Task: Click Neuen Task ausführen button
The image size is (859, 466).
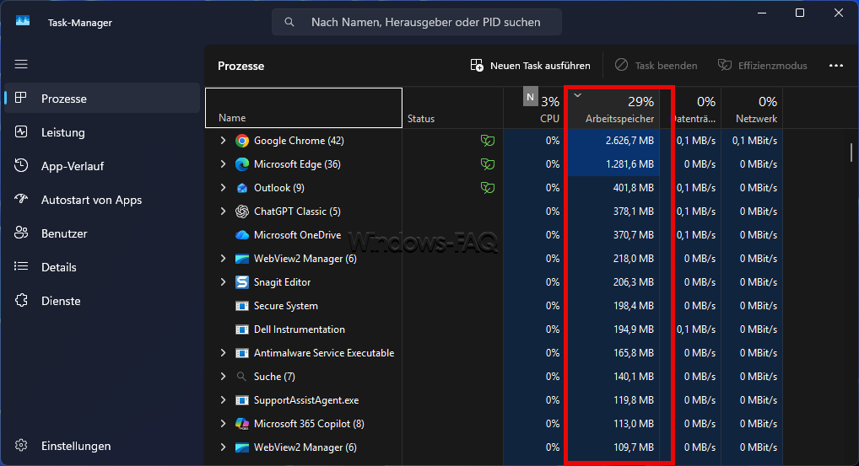Action: [530, 66]
